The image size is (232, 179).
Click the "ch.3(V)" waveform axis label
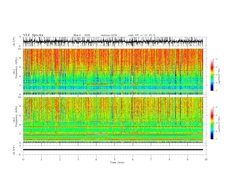14,150
